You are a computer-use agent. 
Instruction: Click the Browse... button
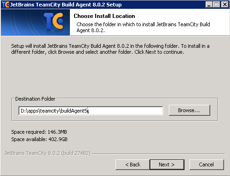pos(190,110)
